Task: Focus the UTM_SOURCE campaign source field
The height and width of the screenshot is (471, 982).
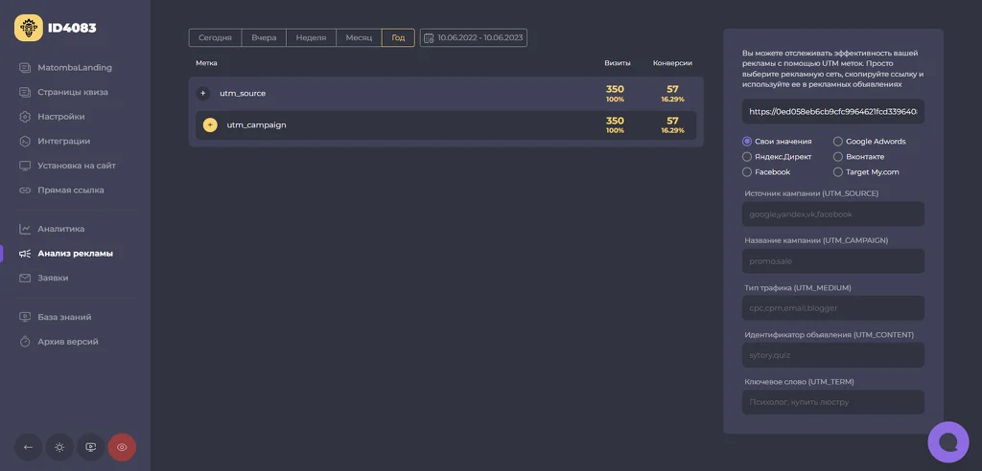Action: pos(833,213)
